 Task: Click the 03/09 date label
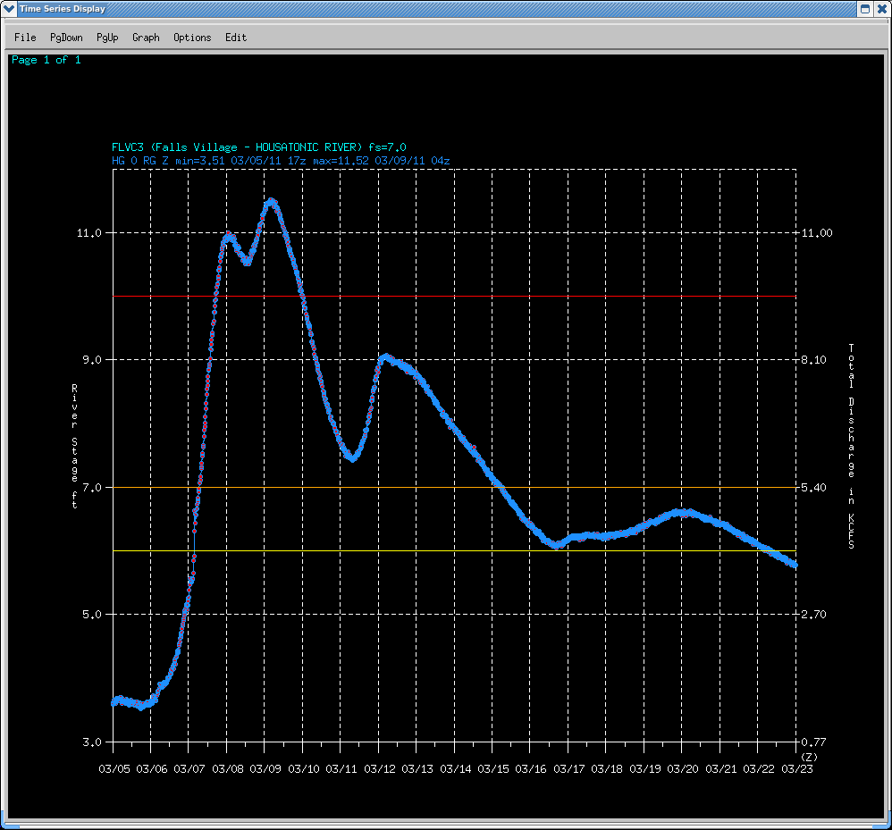(x=265, y=769)
